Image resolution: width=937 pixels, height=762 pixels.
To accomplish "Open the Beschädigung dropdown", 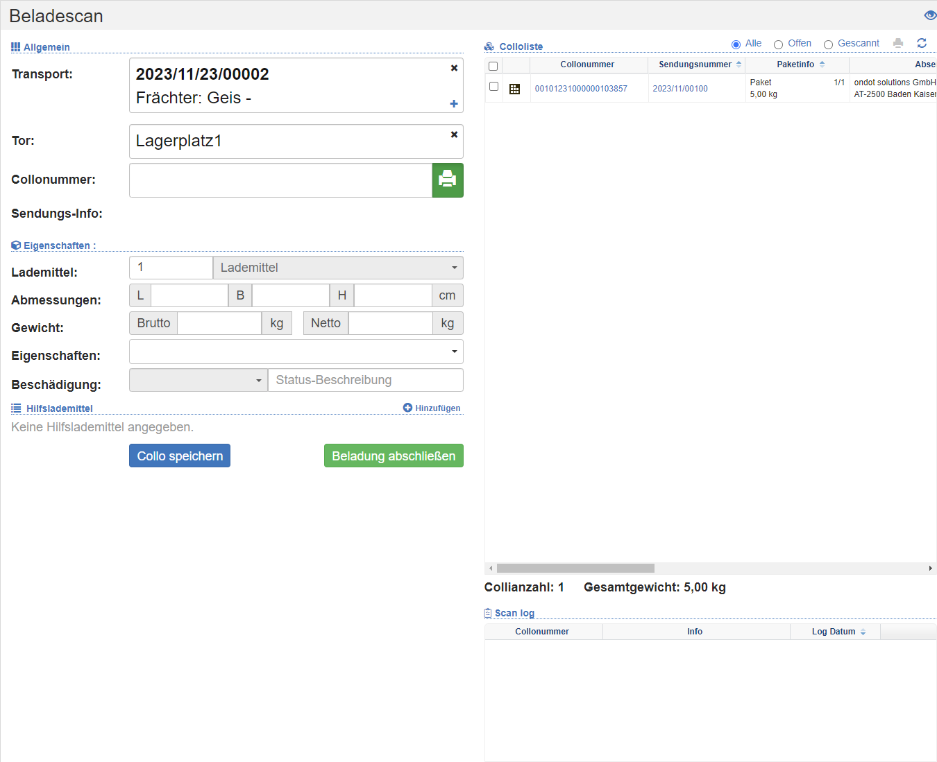I will point(198,380).
